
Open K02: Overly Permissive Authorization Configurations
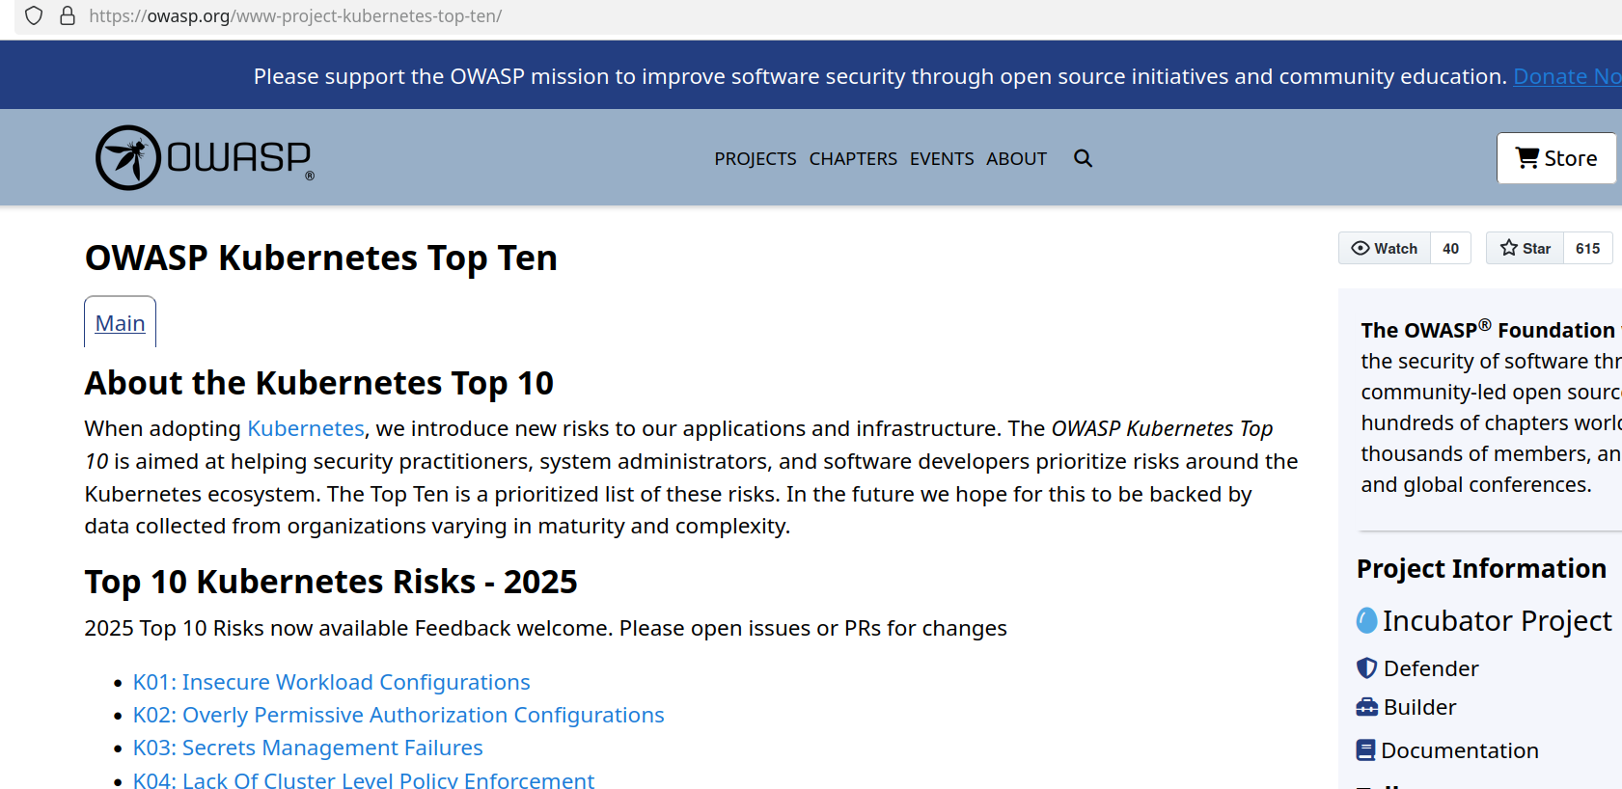[x=399, y=715]
